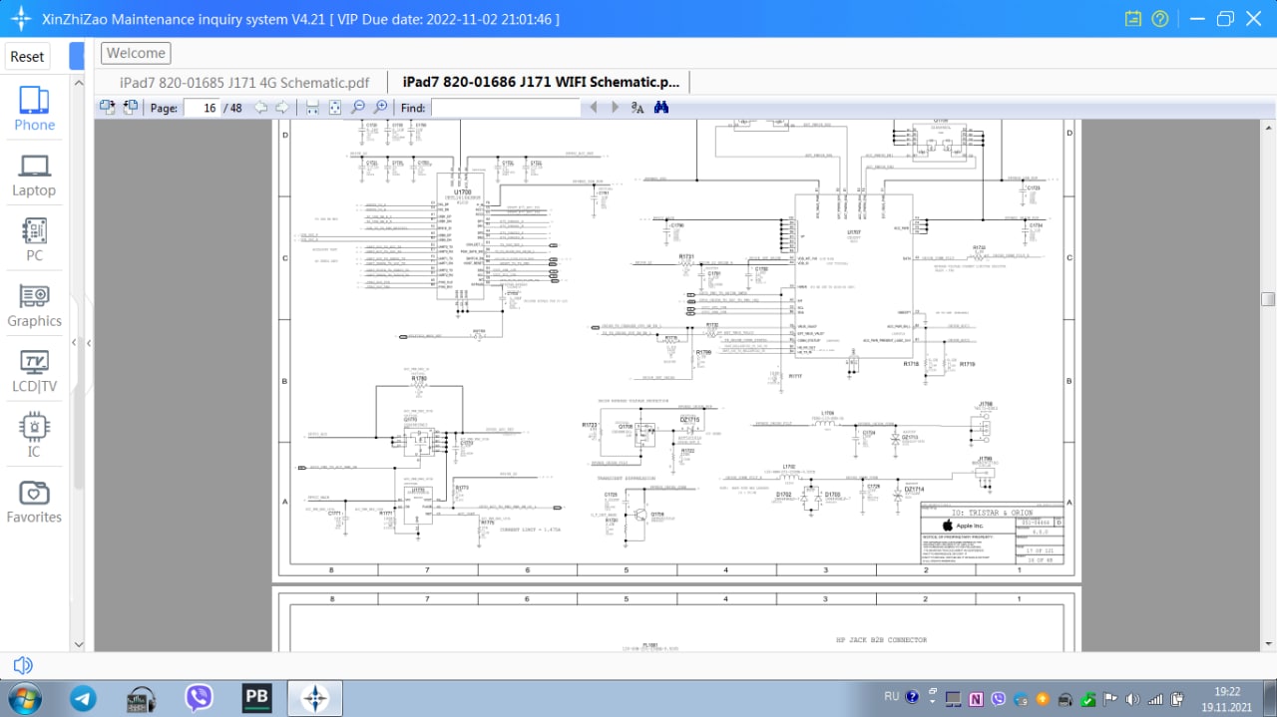Image resolution: width=1277 pixels, height=717 pixels.
Task: Click the speaker sound icon below sidebar
Action: [x=22, y=665]
